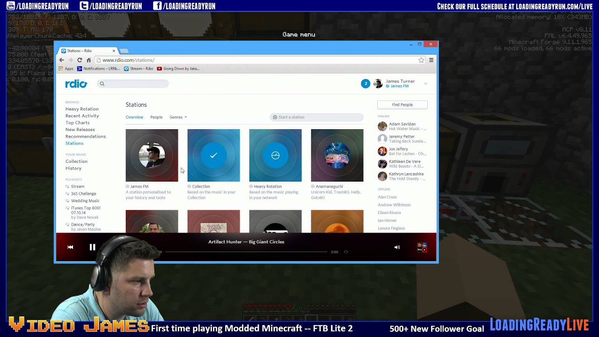Image resolution: width=599 pixels, height=337 pixels.
Task: Open Ian Horner offline profile
Action: click(x=387, y=220)
